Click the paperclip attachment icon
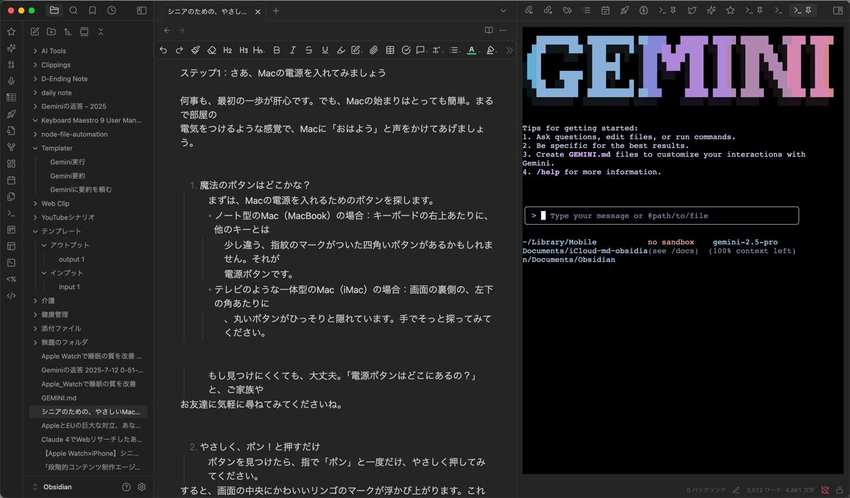This screenshot has width=850, height=498. (x=373, y=50)
